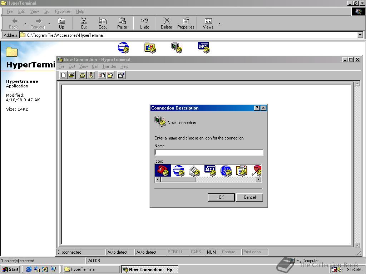
Task: Expand the Forward history dropdown arrow
Action: pyautogui.click(x=49, y=23)
